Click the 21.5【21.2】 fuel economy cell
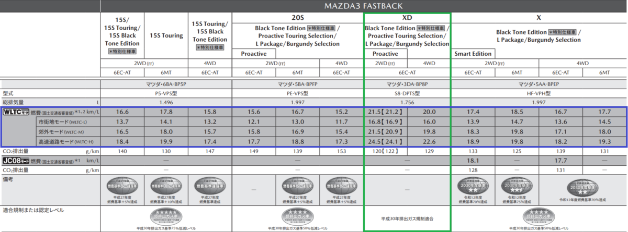The height and width of the screenshot is (232, 628). pyautogui.click(x=385, y=112)
